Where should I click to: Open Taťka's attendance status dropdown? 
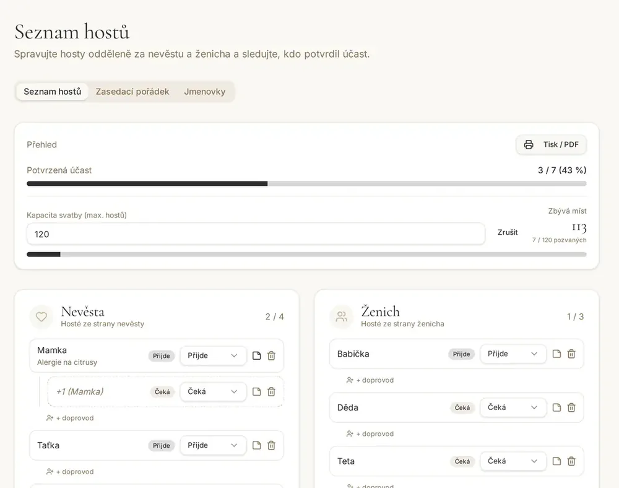(213, 445)
